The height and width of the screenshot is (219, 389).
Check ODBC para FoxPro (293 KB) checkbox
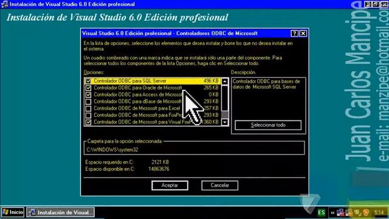click(88, 115)
